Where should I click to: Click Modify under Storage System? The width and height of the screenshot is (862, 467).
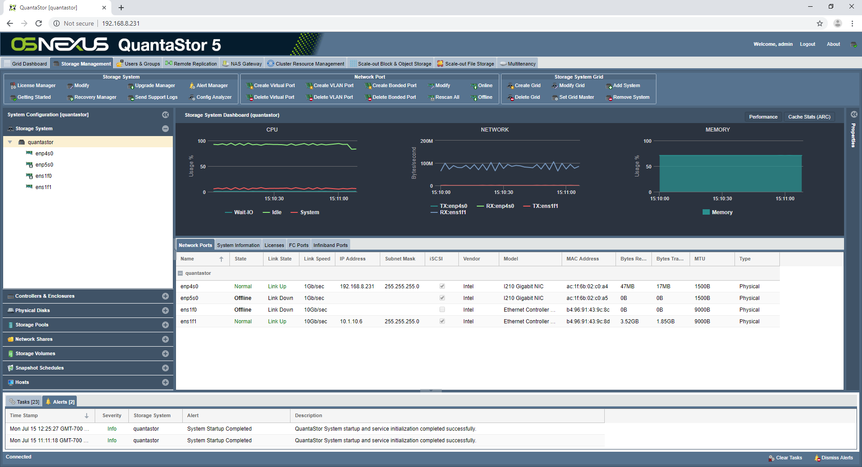pyautogui.click(x=78, y=85)
